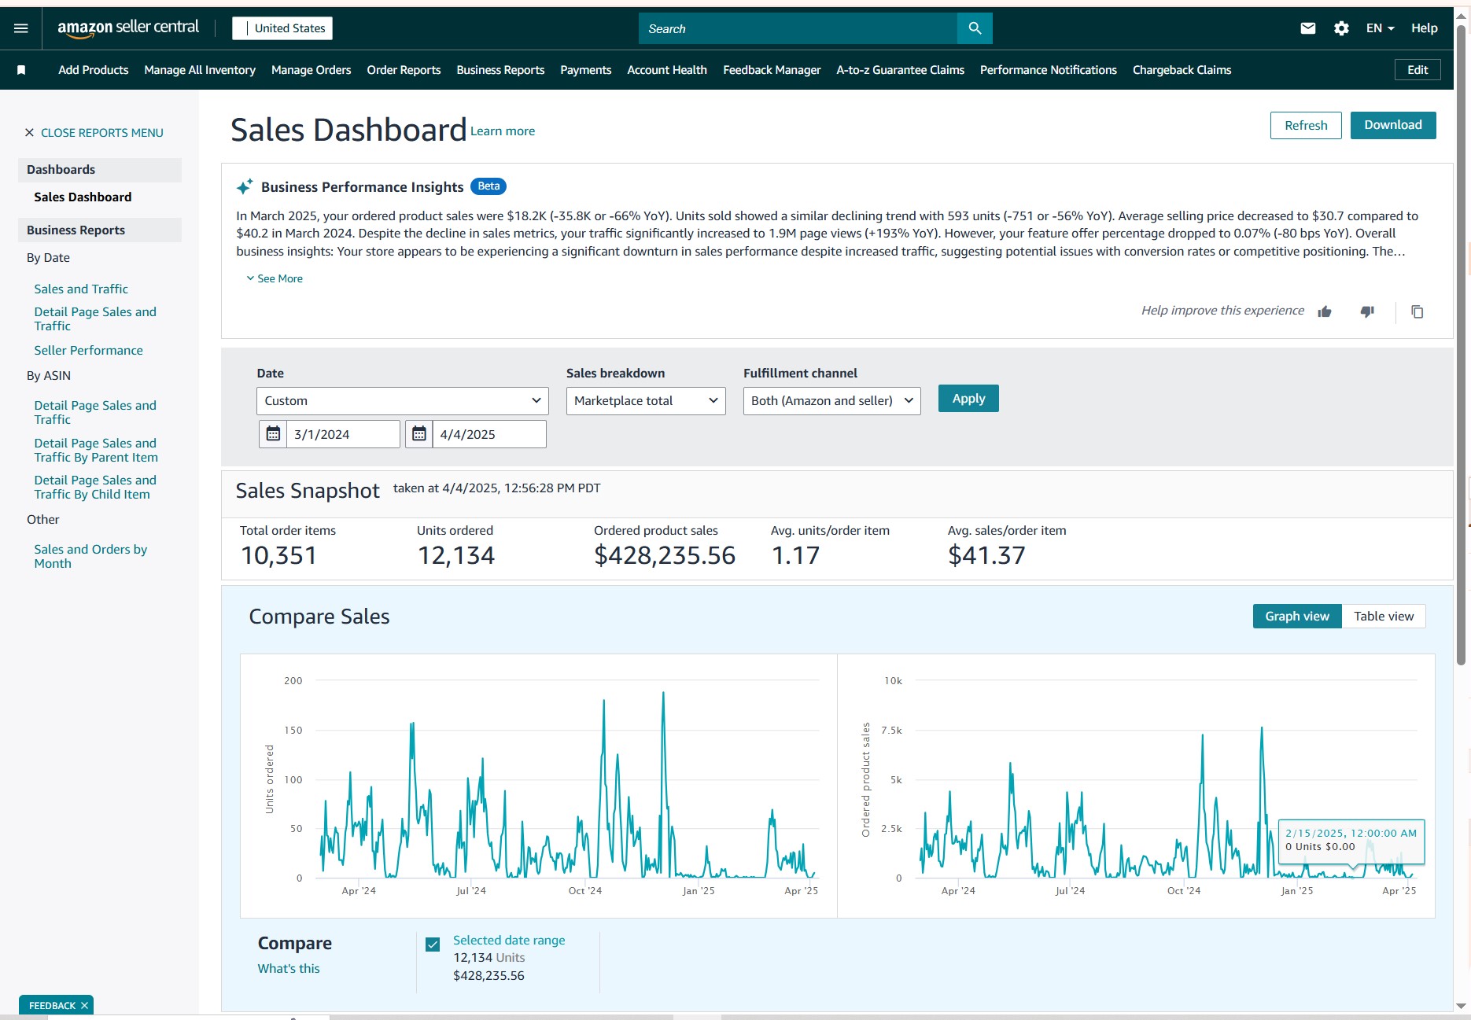Click the sparkle insights icon
Viewport: 1471px width, 1020px height.
coord(245,186)
